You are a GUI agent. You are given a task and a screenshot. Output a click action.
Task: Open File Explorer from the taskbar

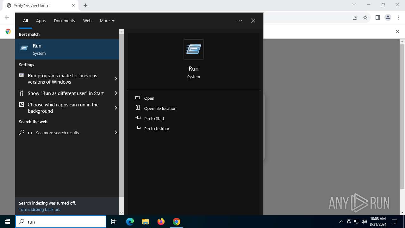pos(145,222)
